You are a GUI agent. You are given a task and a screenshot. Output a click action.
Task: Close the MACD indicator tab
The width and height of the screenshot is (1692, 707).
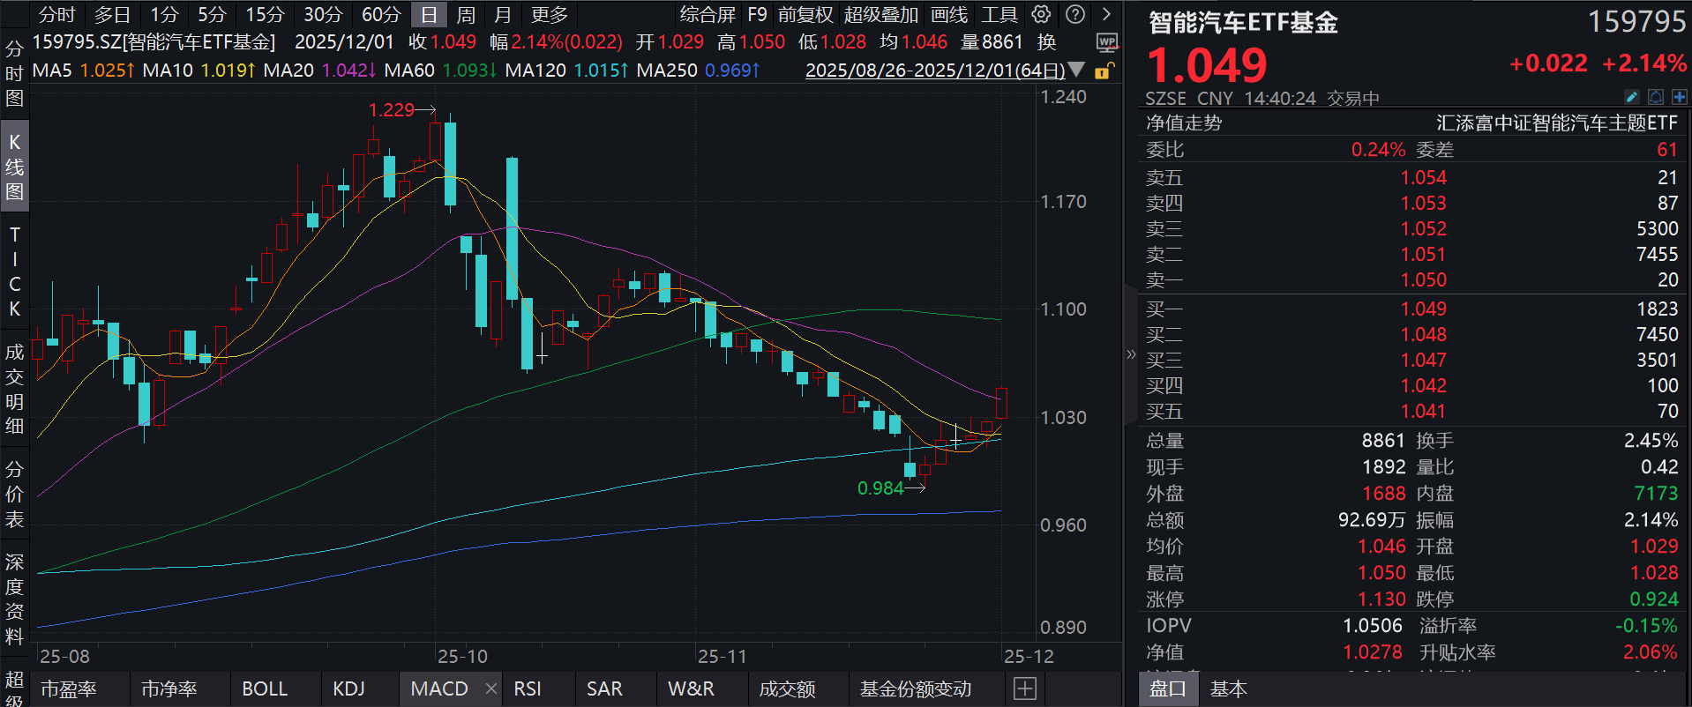(x=491, y=688)
